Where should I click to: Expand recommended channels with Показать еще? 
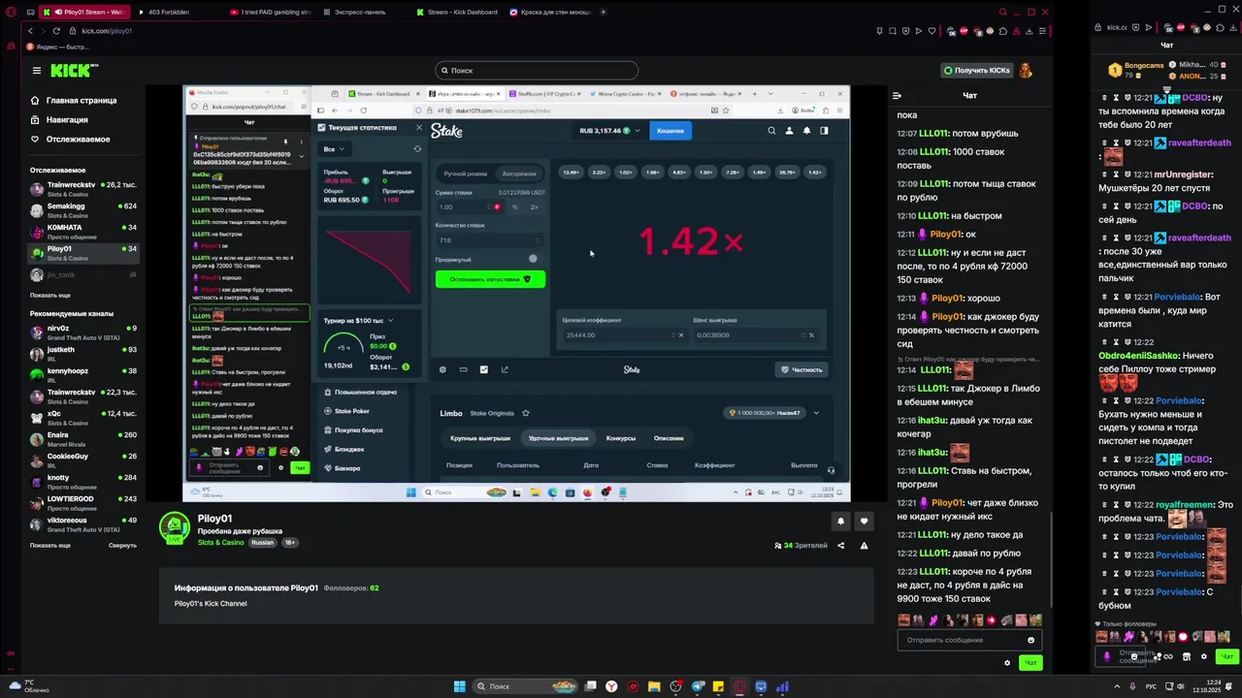[50, 545]
